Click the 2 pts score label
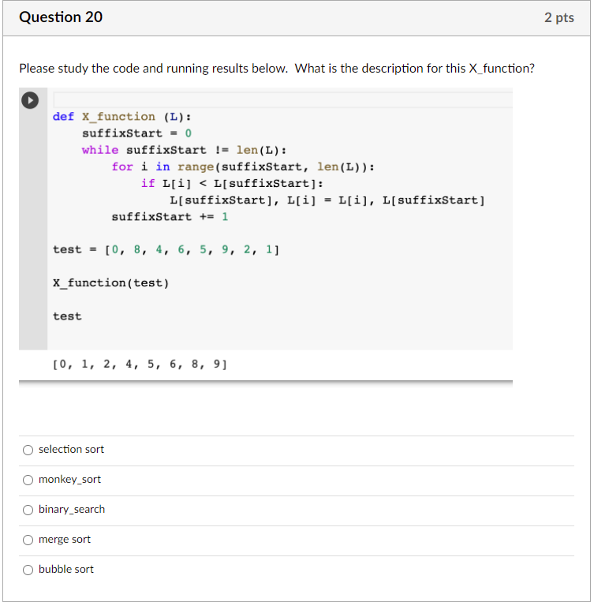Viewport: 594px width, 602px height. (x=559, y=17)
